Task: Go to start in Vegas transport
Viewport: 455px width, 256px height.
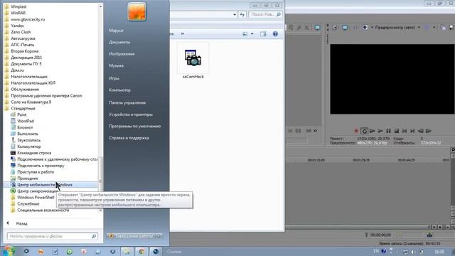Action: point(405,131)
